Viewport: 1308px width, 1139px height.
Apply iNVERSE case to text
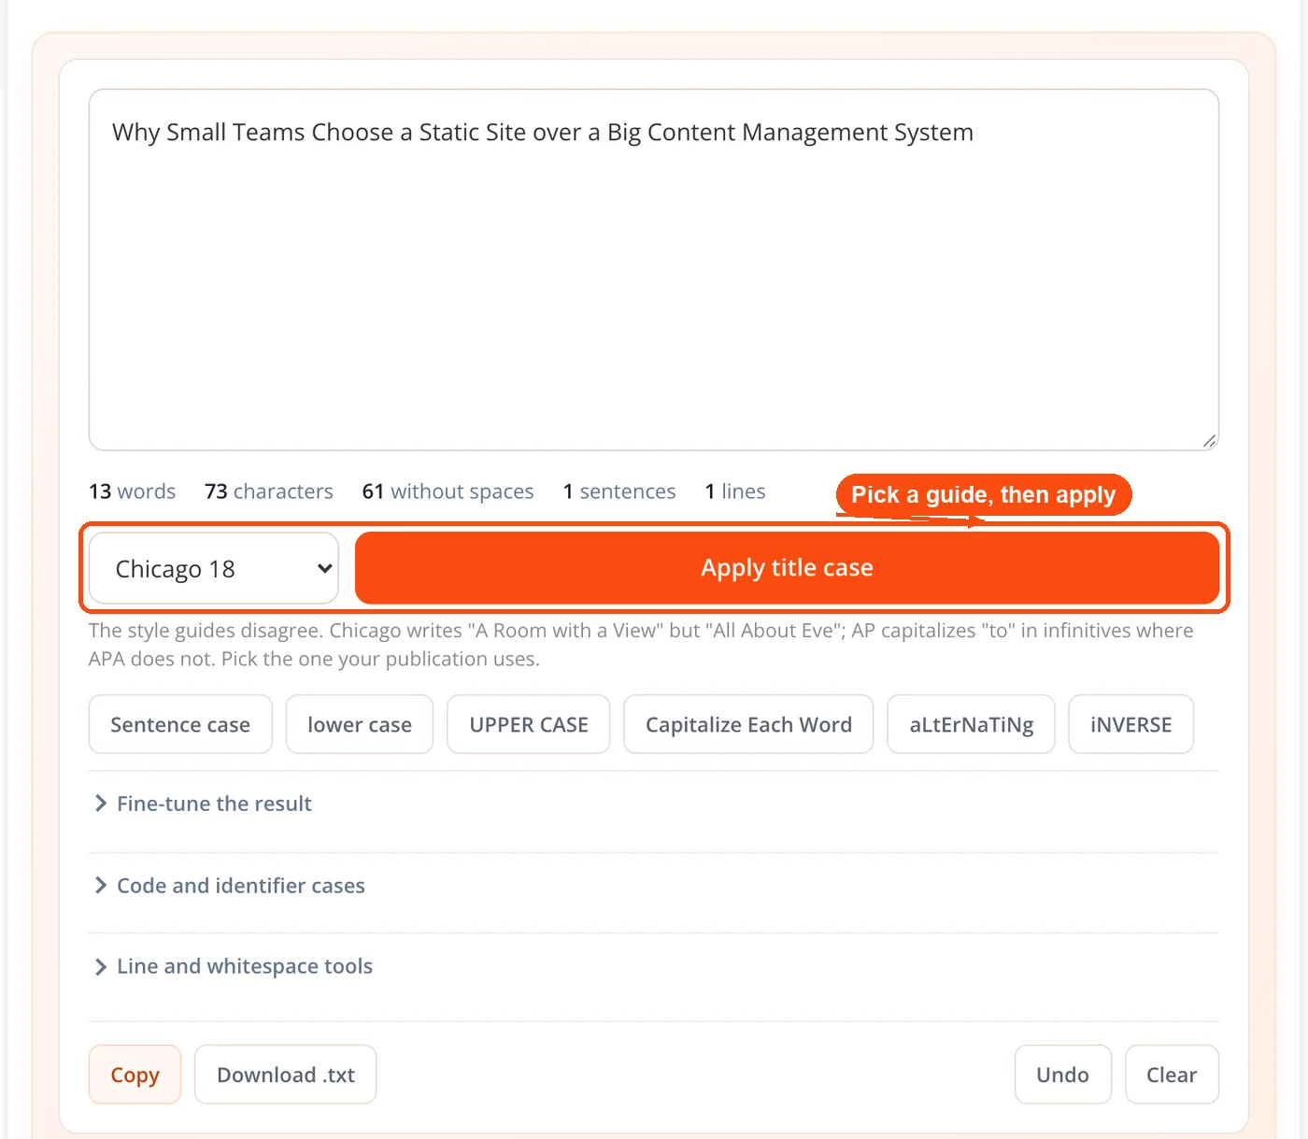[x=1130, y=724]
